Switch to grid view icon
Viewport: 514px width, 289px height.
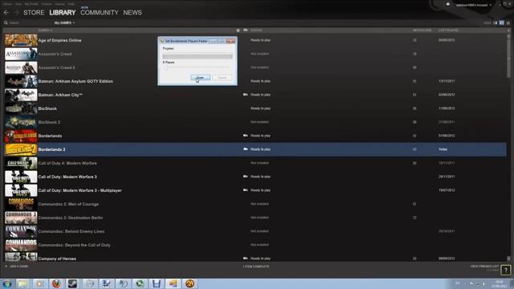(508, 22)
